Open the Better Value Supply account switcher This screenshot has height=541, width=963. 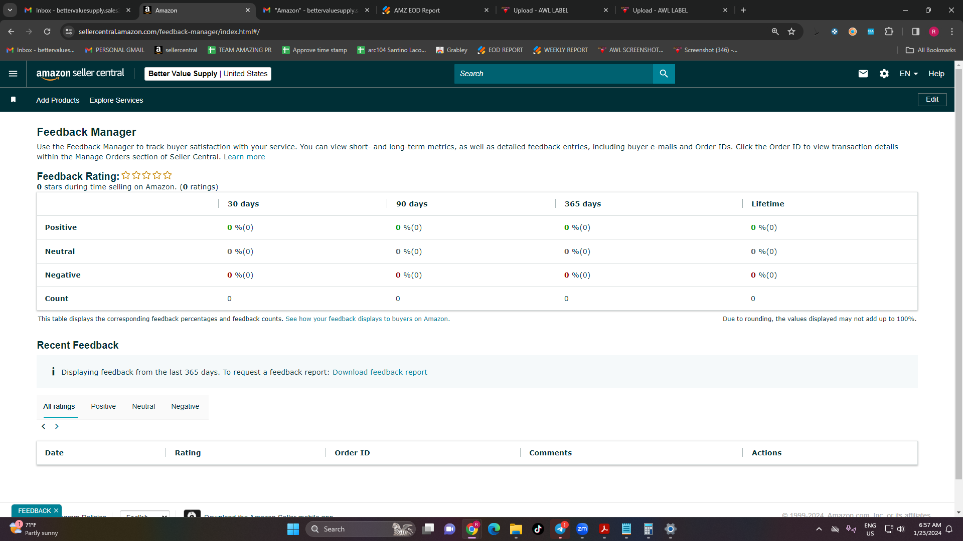click(x=208, y=74)
